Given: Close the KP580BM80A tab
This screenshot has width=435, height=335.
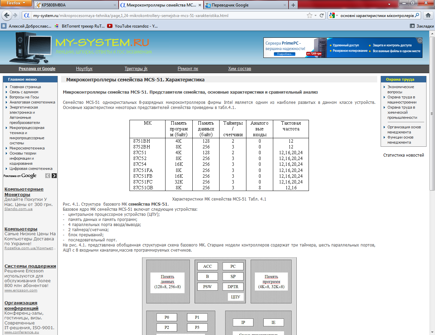Looking at the screenshot, I should click(115, 5).
